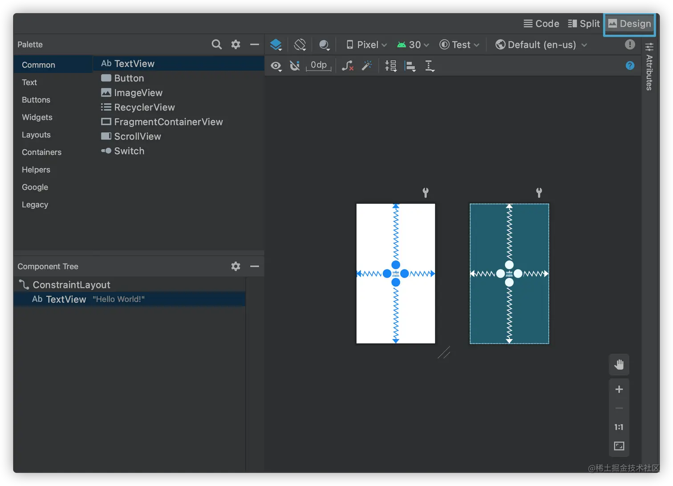Select RecyclerView in the palette

tap(144, 107)
